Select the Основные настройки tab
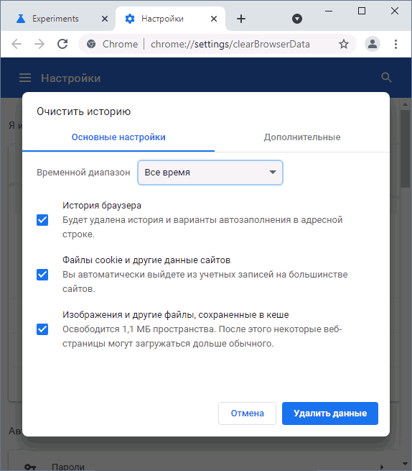This screenshot has width=412, height=471. click(118, 137)
